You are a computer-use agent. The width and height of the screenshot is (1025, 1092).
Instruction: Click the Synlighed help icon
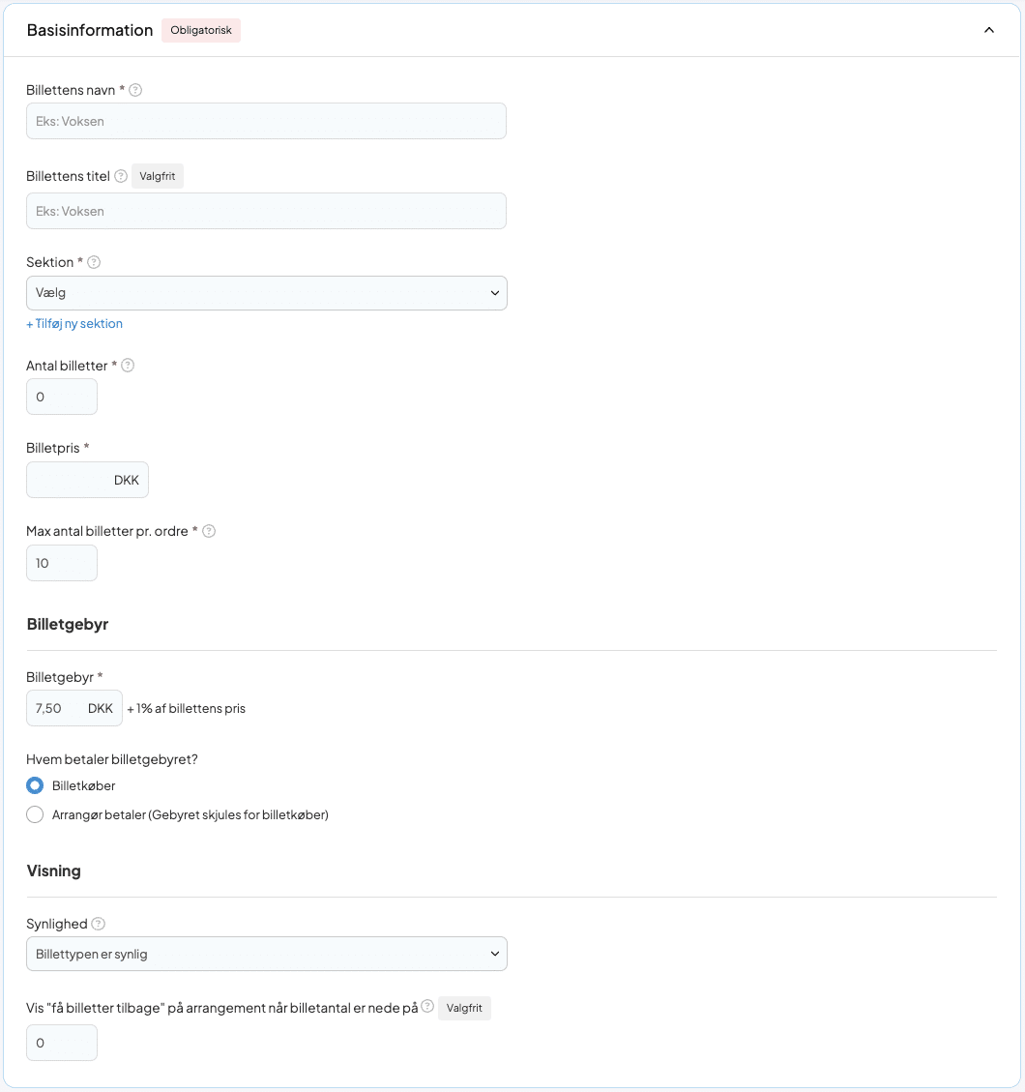point(99,924)
